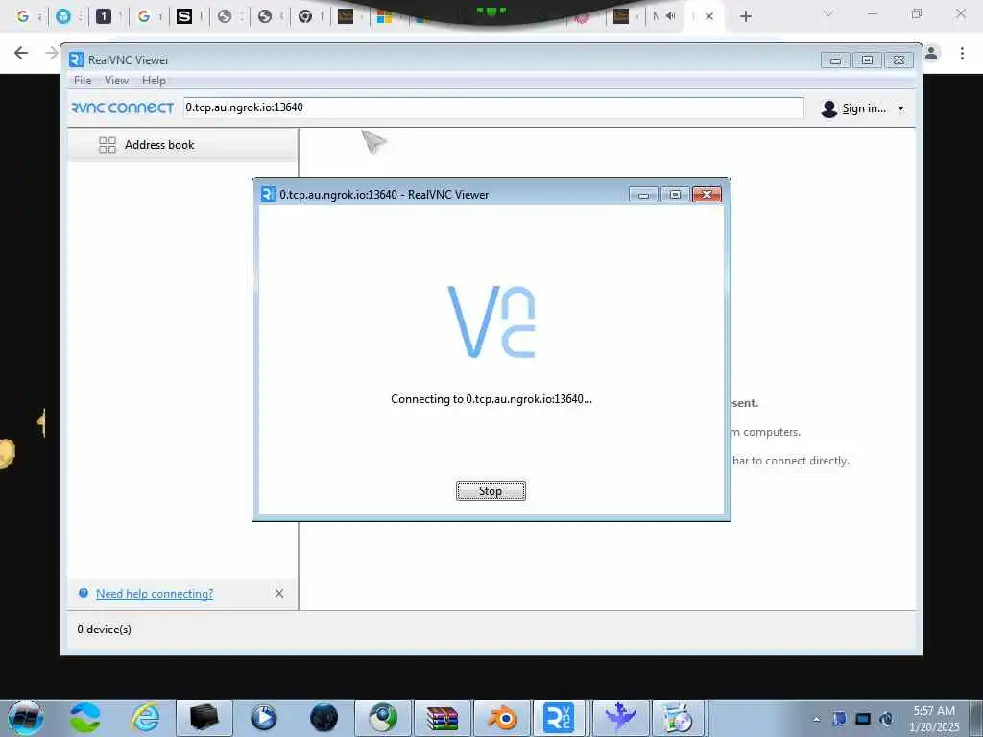
Task: Click the flag action center tray icon
Action: pyautogui.click(x=839, y=719)
